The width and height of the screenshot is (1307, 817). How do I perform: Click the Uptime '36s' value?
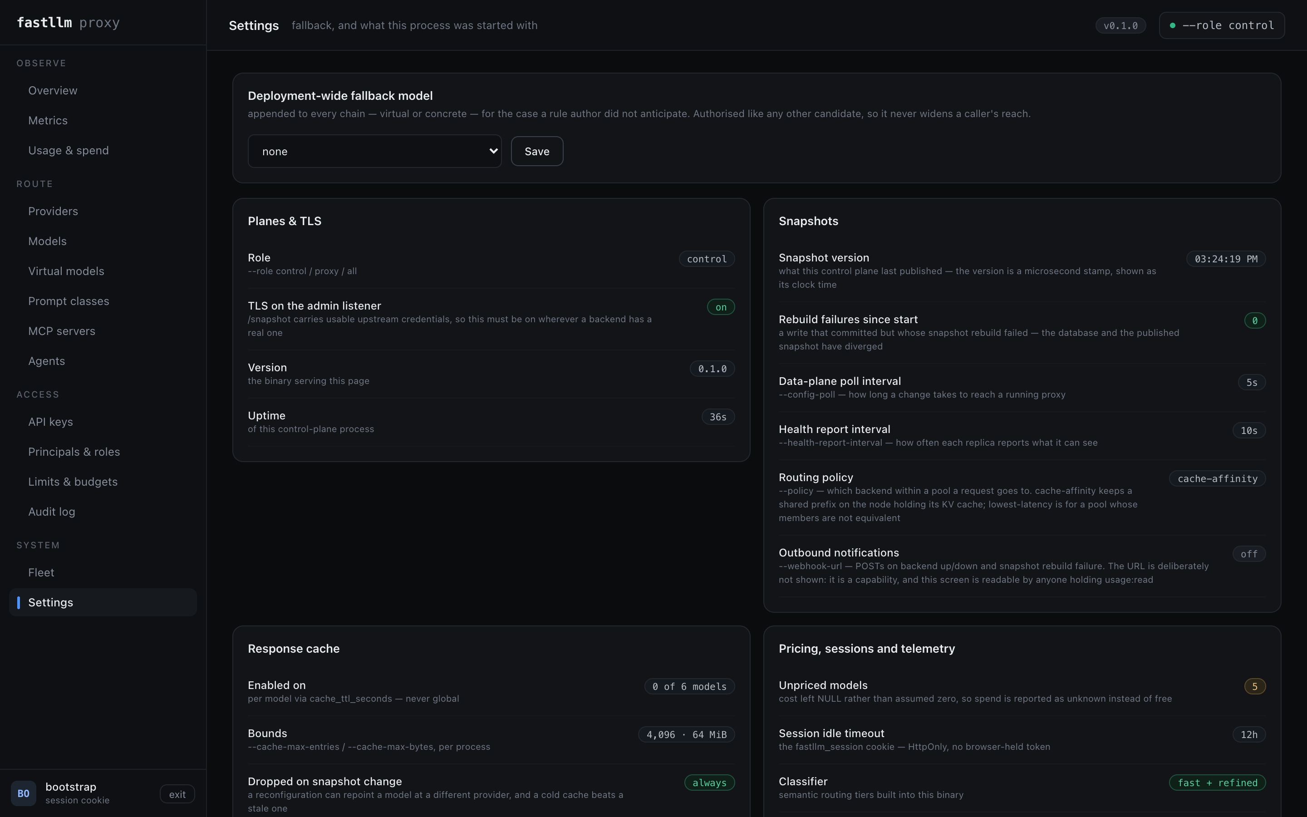click(x=718, y=417)
